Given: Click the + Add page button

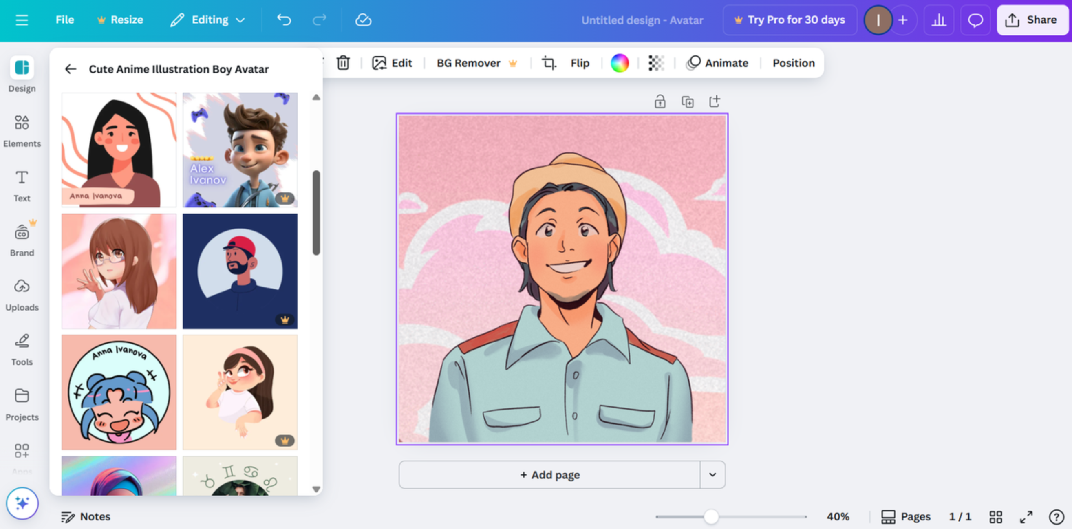Looking at the screenshot, I should 549,474.
